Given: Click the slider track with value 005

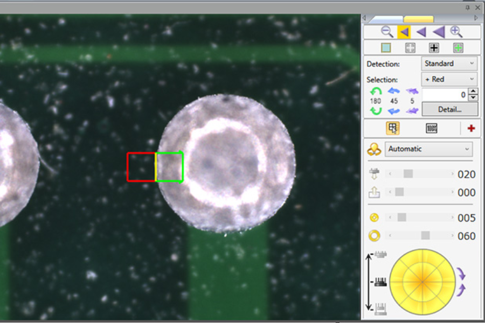Looking at the screenshot, I should (421, 217).
